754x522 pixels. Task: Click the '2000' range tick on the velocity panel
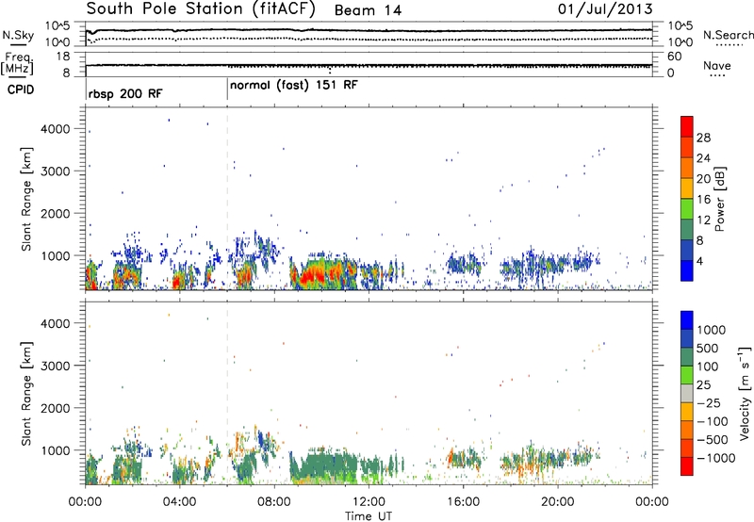(56, 408)
